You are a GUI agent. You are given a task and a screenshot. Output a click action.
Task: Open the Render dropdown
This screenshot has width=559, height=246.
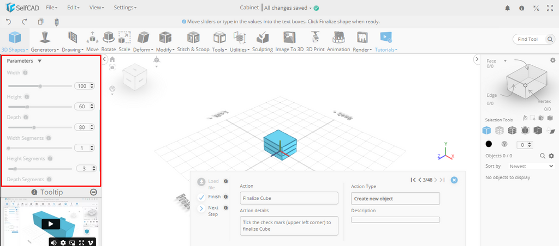coord(362,41)
